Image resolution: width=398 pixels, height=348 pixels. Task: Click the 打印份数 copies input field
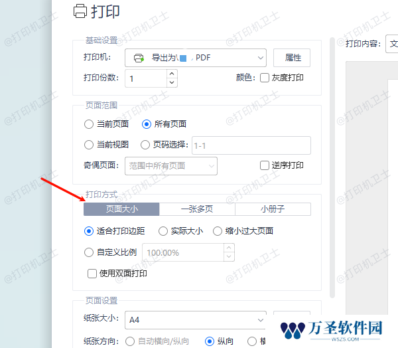pos(146,78)
